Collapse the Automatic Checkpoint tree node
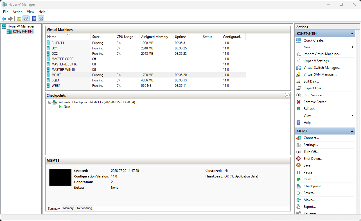 [50, 102]
